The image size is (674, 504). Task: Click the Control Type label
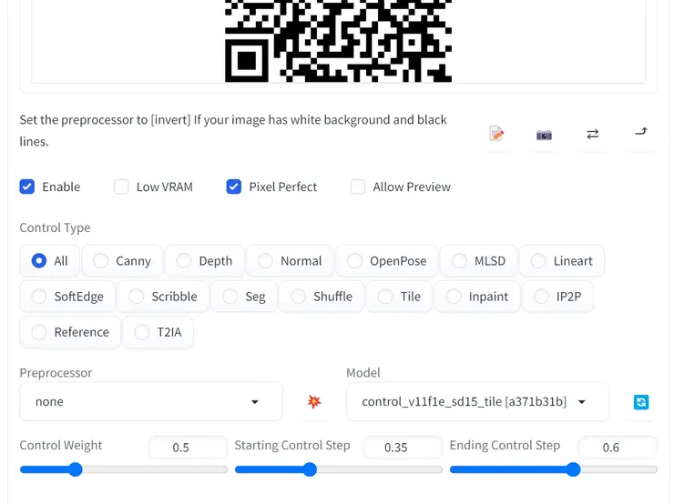pyautogui.click(x=55, y=227)
